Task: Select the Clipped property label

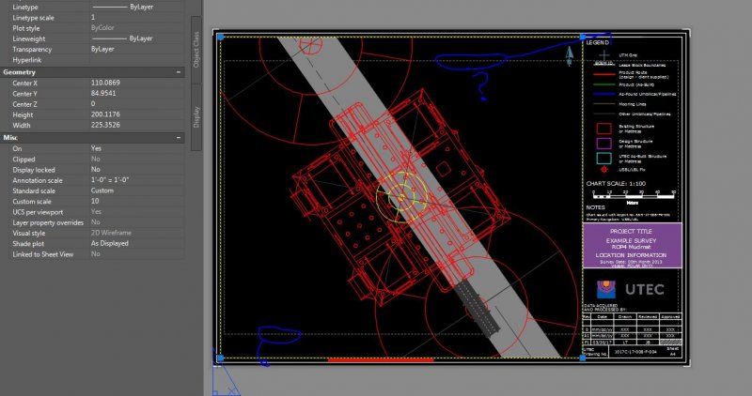Action: [x=24, y=160]
